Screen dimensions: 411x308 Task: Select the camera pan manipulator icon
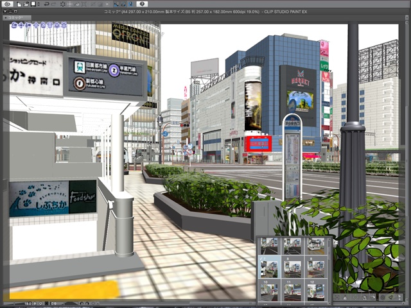coord(21,25)
